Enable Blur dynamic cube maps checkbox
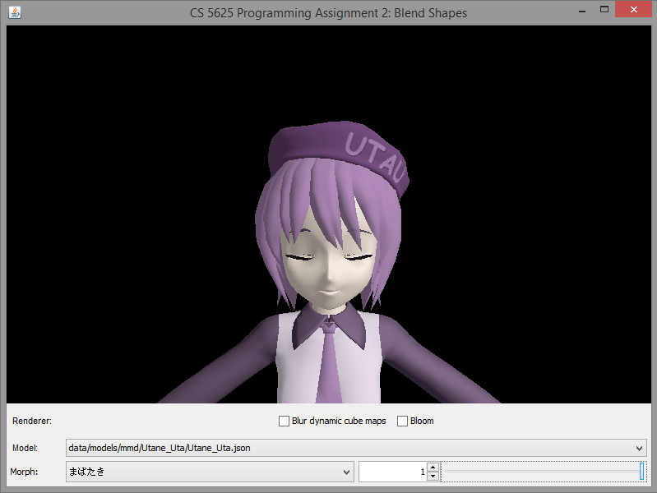Screen dimensions: 657x493 (x=285, y=421)
